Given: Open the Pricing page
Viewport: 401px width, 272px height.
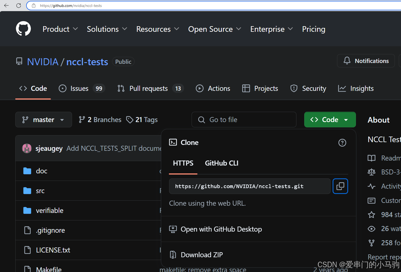Looking at the screenshot, I should pos(314,29).
